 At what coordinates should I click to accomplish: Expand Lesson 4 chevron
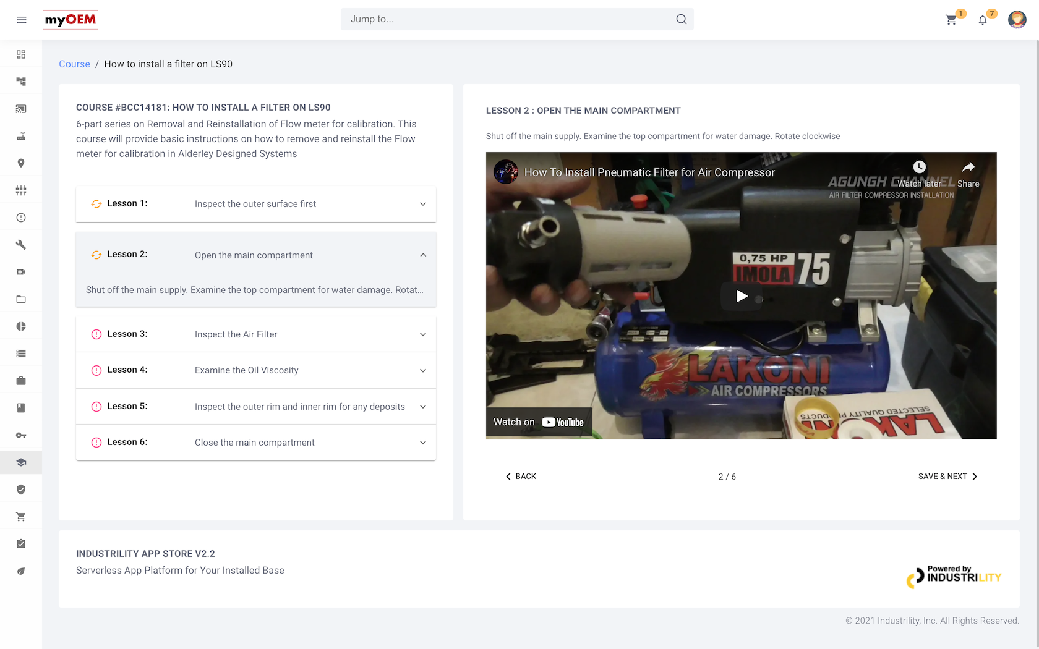(423, 370)
